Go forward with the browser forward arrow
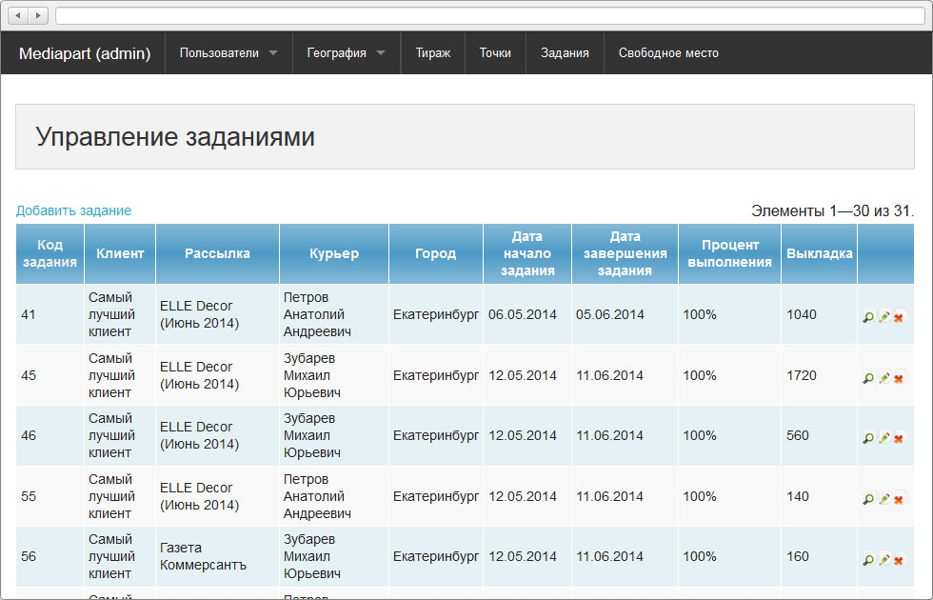Viewport: 933px width, 600px height. point(38,15)
